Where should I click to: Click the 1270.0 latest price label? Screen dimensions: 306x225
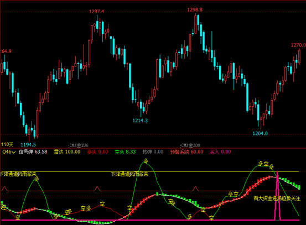tap(298, 45)
